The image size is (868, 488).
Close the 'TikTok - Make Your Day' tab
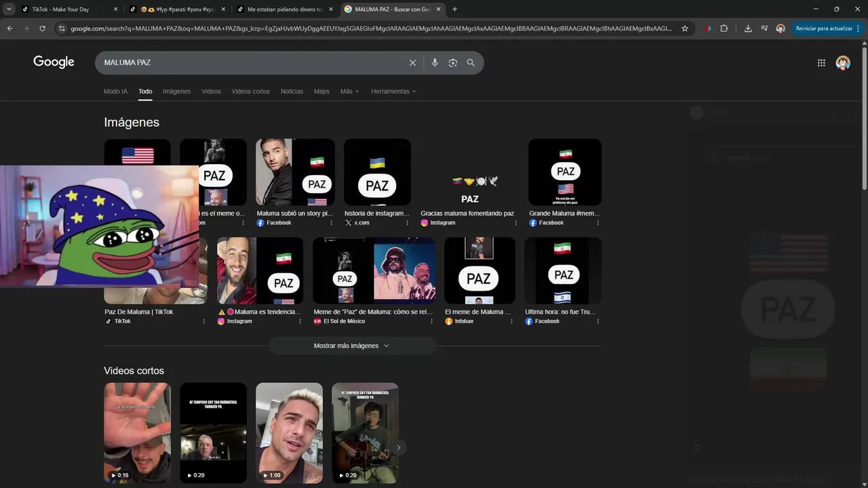point(115,9)
